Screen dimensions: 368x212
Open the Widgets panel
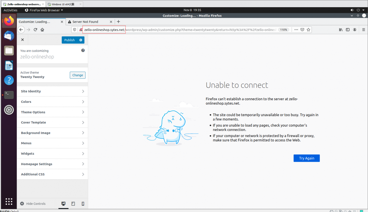[x=52, y=153]
